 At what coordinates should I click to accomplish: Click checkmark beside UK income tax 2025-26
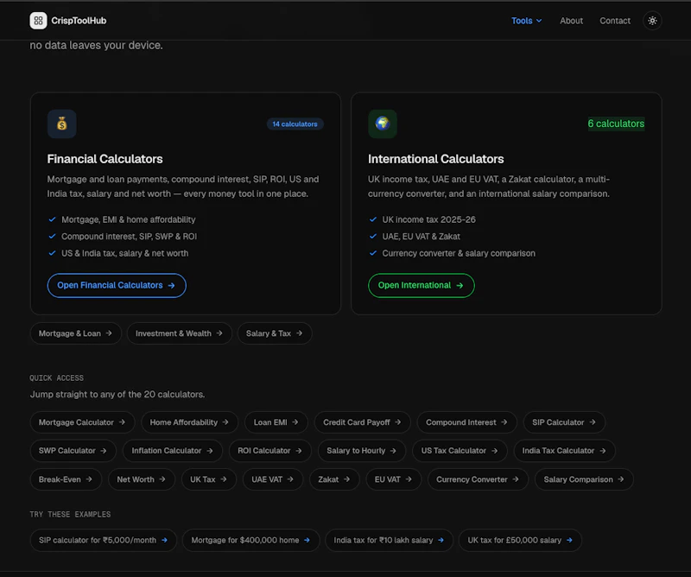coord(373,219)
